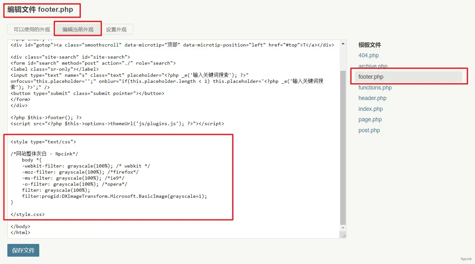Open the 可以使用的外观 tab
The image size is (475, 264).
coord(32,29)
